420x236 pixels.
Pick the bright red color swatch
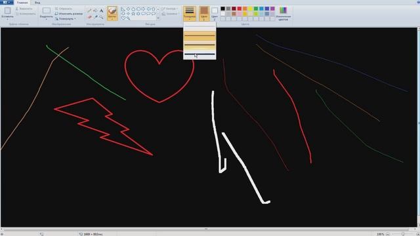[239, 9]
